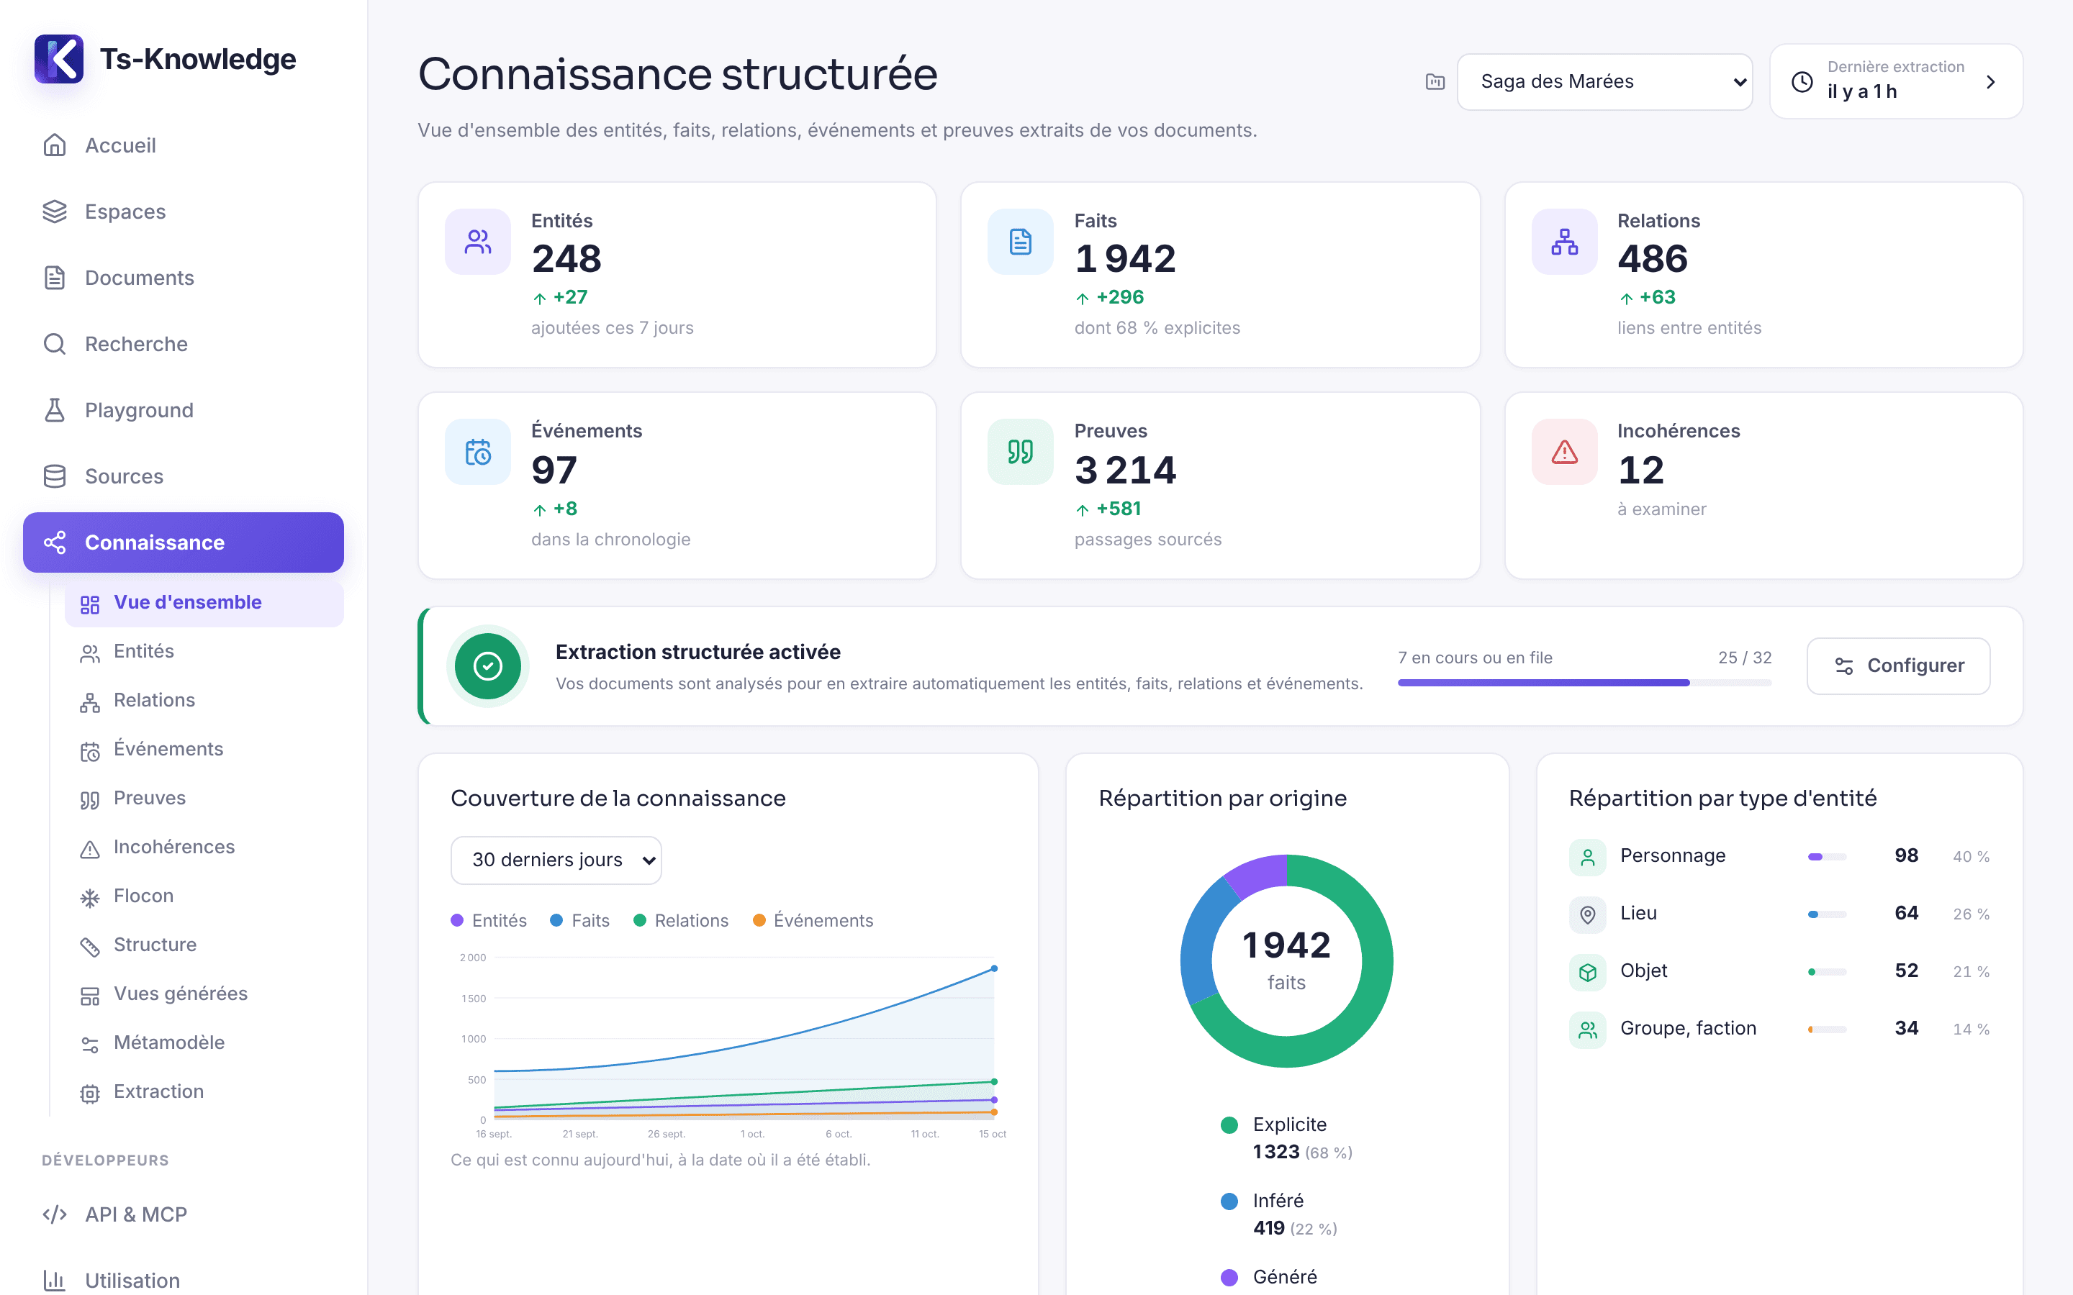Click the green check extraction status icon
Viewport: 2073px width, 1295px height.
[487, 666]
